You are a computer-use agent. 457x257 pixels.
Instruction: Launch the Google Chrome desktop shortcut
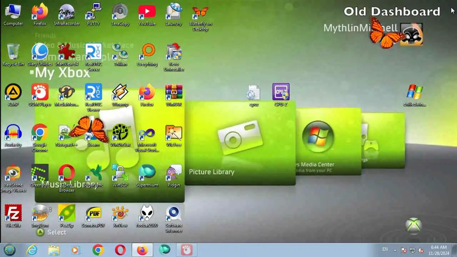pos(40,138)
